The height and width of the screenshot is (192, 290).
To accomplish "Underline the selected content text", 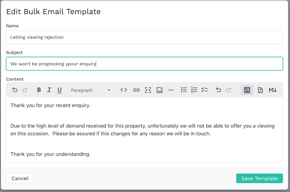I will (60, 90).
